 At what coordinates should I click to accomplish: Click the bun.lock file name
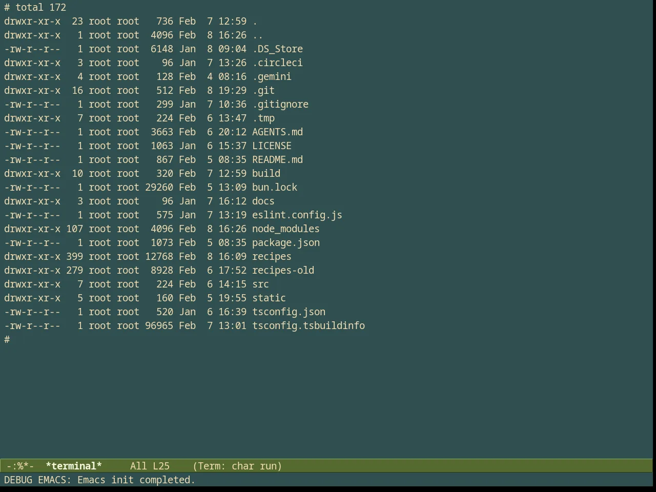(275, 187)
